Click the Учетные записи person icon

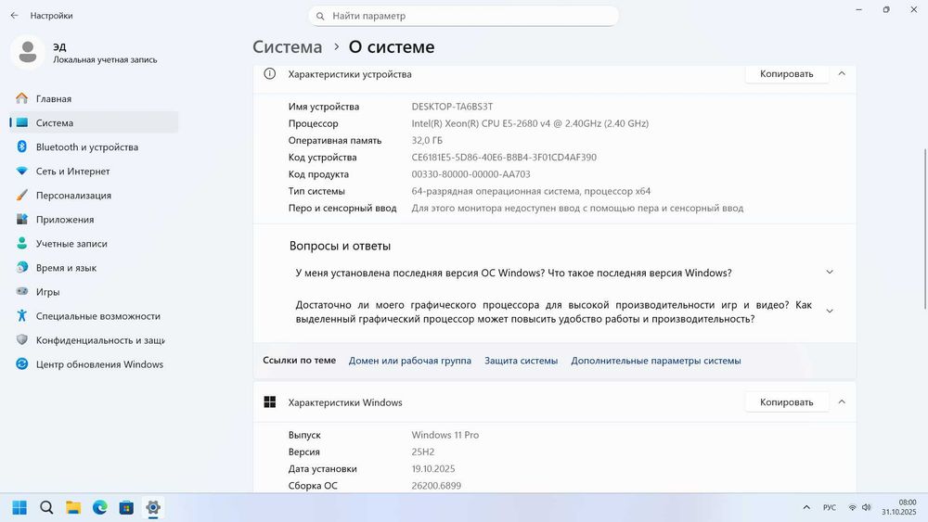point(22,243)
